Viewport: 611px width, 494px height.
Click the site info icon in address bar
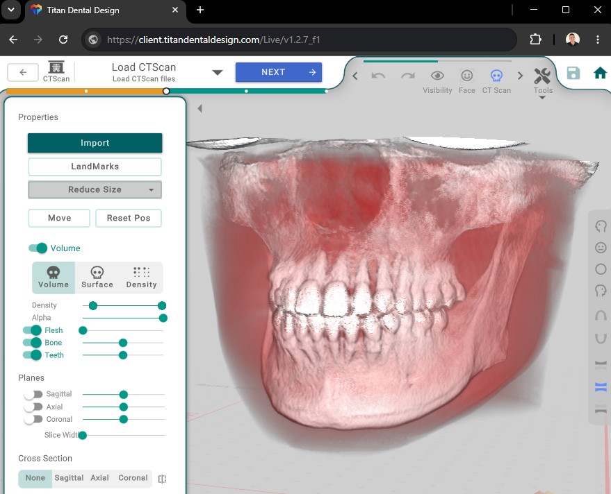93,40
